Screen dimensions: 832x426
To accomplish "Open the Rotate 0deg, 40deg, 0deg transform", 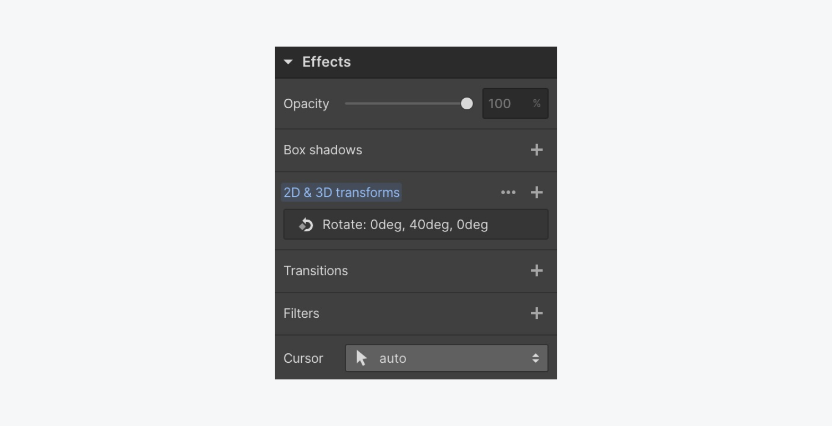I will click(x=405, y=225).
